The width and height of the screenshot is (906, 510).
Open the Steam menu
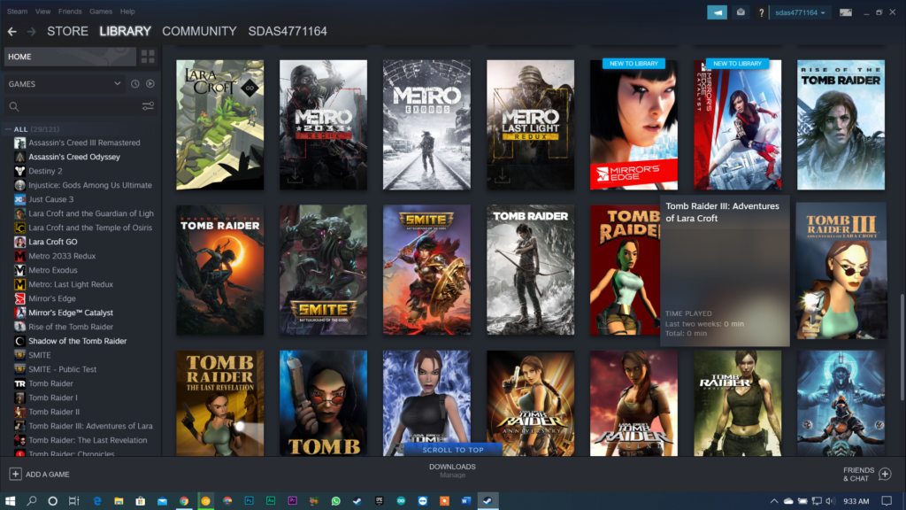pyautogui.click(x=18, y=12)
